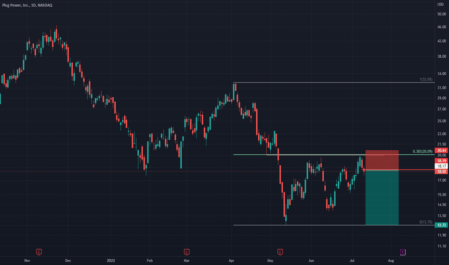Click the 31.00 price axis label

click(x=442, y=88)
